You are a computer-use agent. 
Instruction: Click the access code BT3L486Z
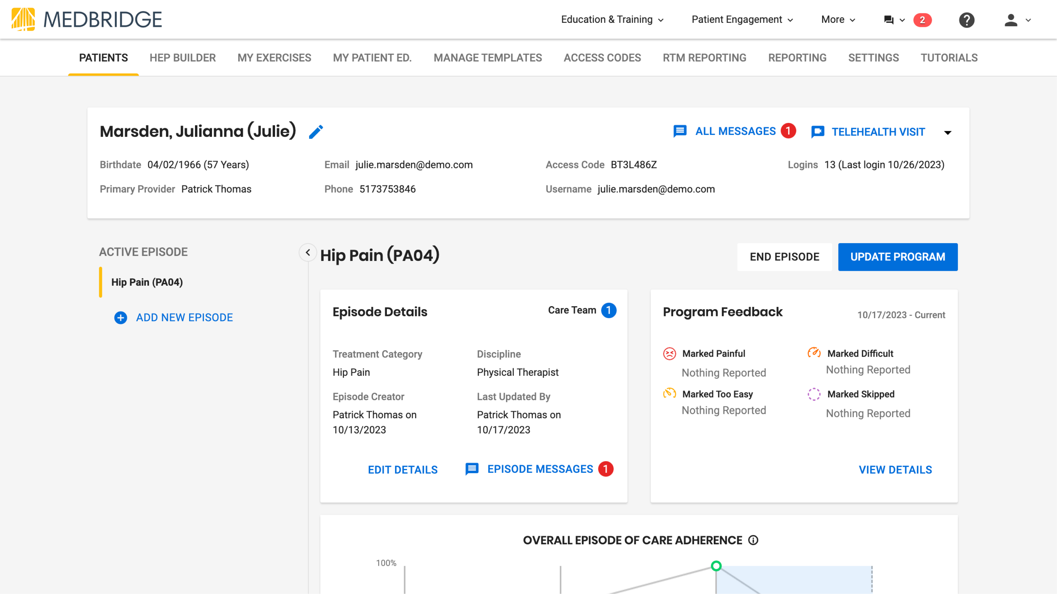634,165
